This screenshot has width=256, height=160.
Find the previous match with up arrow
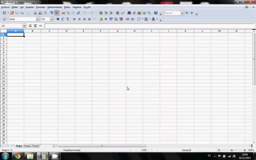pyautogui.click(x=192, y=13)
